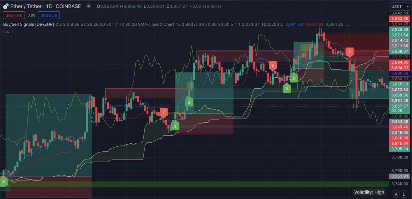Click the 3,932.96 red price label
Image resolution: width=412 pixels, height=199 pixels.
399,18
